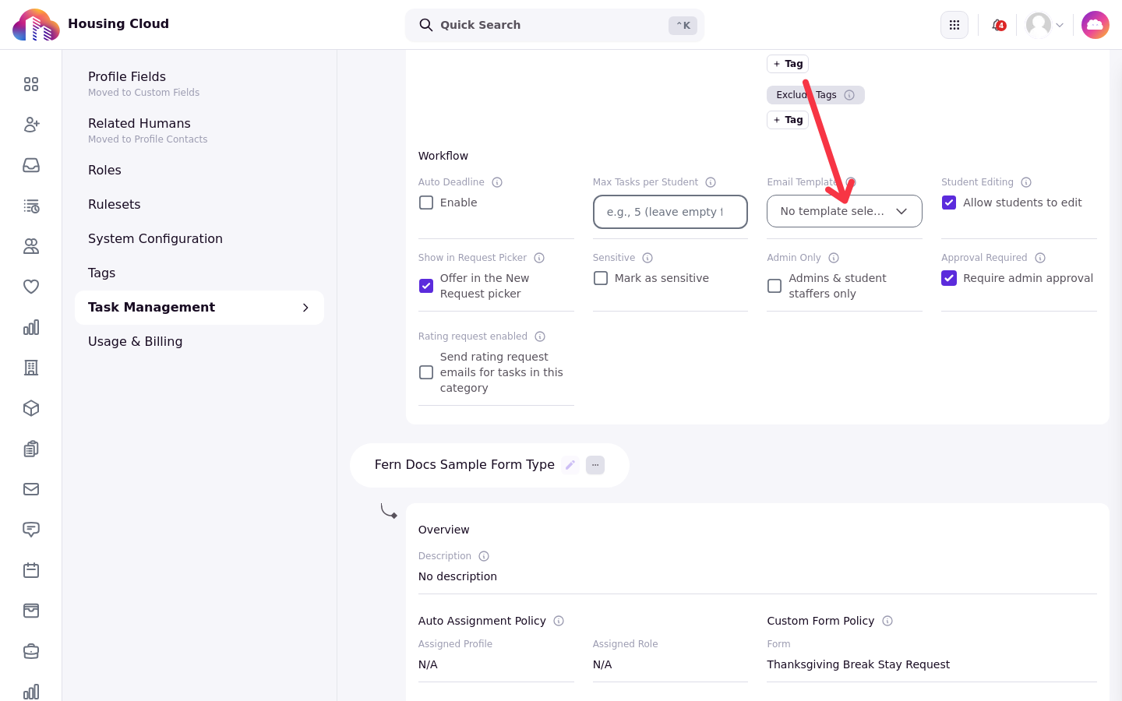The height and width of the screenshot is (701, 1122).
Task: Click the No description text
Action: 457,576
